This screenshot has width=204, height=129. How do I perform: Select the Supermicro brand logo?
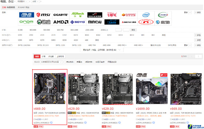click(163, 15)
